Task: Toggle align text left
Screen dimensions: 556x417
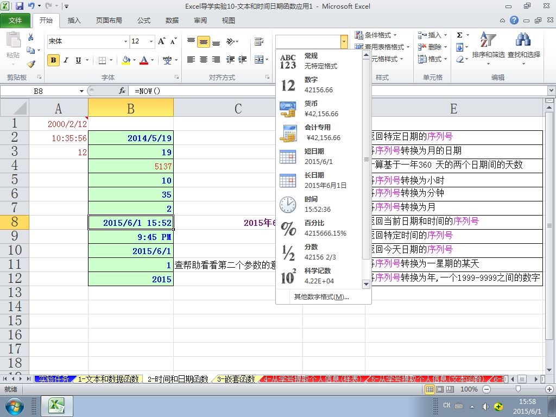Action: (x=191, y=60)
